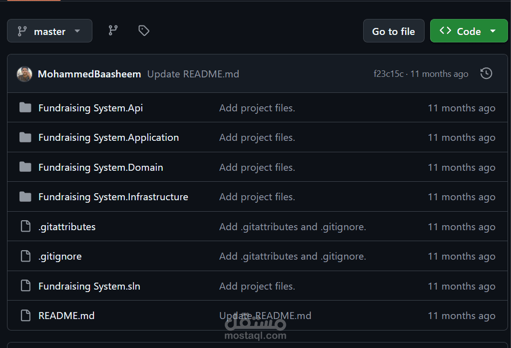The height and width of the screenshot is (348, 511).
Task: Open the tags view via tag icon
Action: tap(143, 30)
